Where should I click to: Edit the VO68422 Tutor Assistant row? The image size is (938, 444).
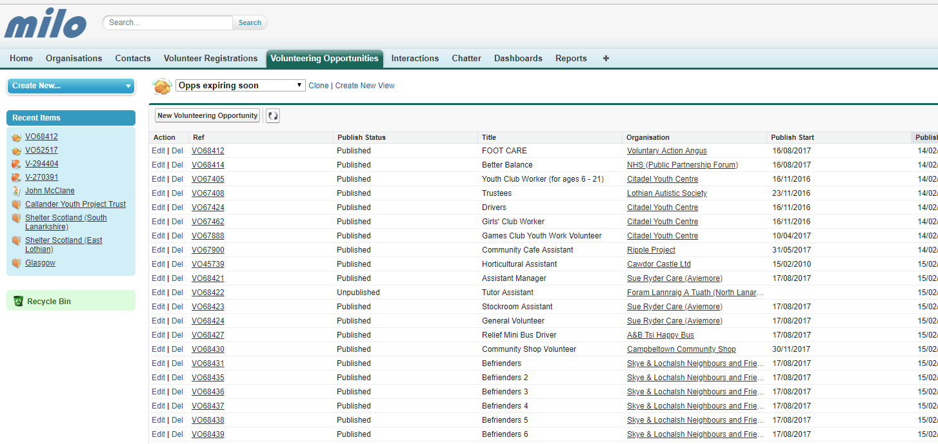point(158,293)
